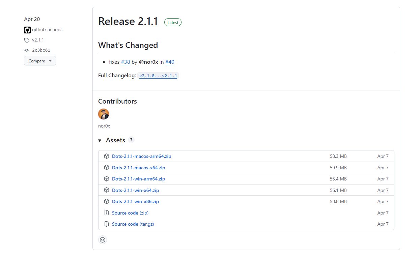
Task: Open the emoji reaction smiley picker
Action: (103, 240)
